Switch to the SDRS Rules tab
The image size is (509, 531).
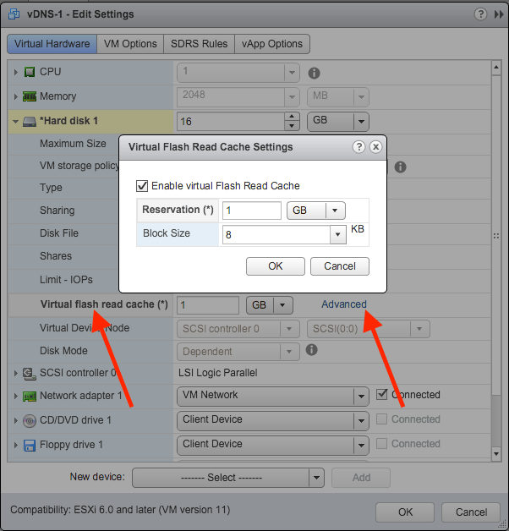(200, 44)
